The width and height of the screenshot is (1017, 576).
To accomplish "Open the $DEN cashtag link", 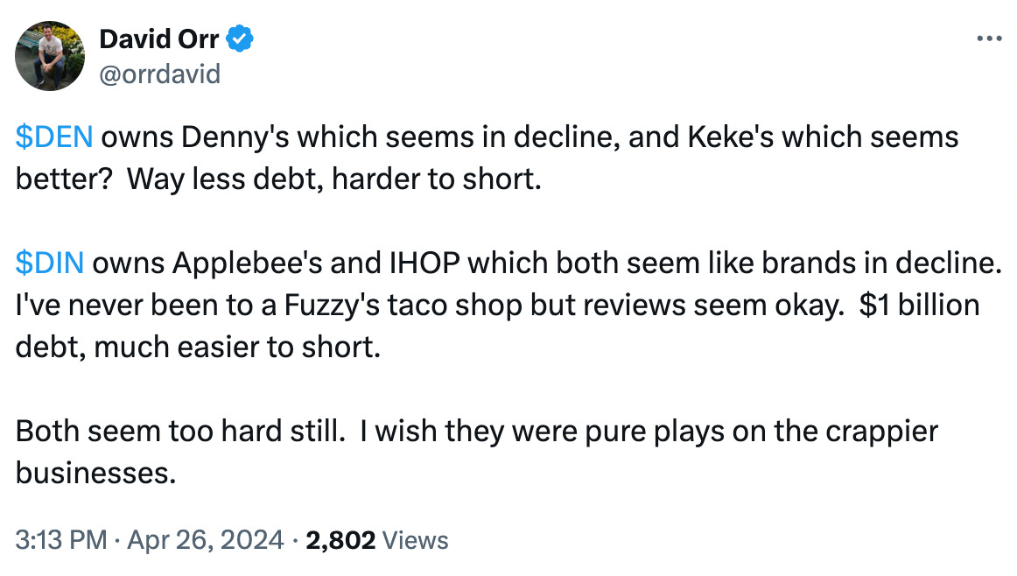I will pos(54,137).
